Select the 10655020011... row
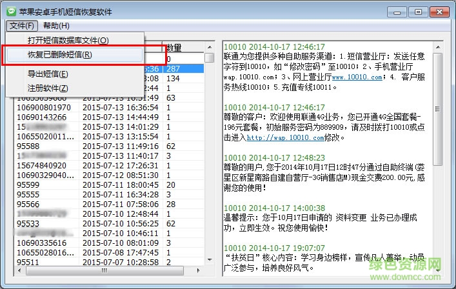Viewport: 456px width, 289px height. [109, 136]
